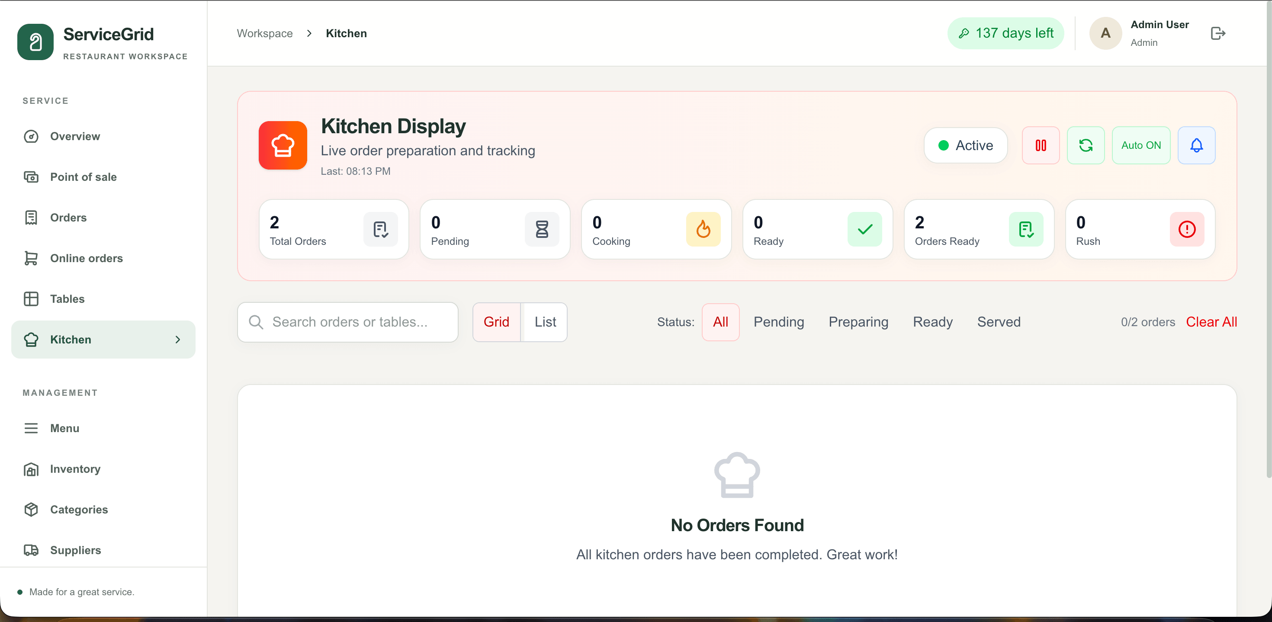Toggle the Auto ON refresh button

tap(1141, 145)
